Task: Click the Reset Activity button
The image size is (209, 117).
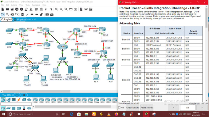Action: point(147,108)
